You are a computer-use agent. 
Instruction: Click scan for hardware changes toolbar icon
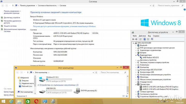pos(152,39)
